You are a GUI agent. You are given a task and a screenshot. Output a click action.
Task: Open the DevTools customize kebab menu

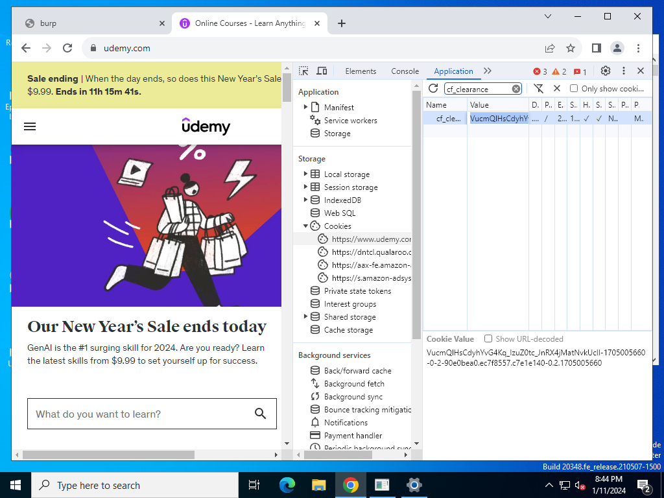(623, 71)
